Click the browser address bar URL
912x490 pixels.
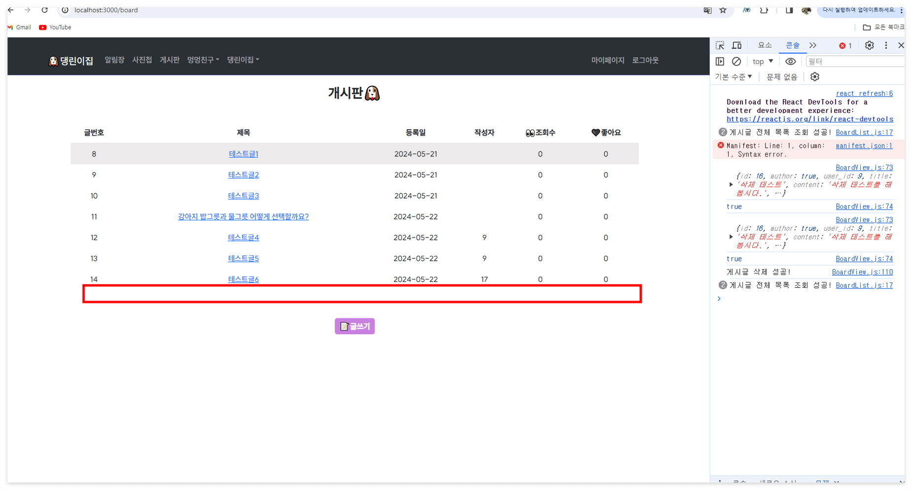tap(106, 10)
